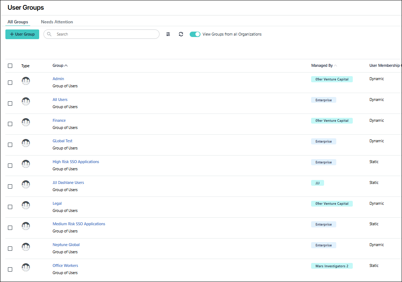Click the refresh list icon

(x=181, y=34)
